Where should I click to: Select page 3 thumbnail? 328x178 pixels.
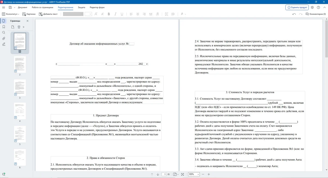pyautogui.click(x=20, y=88)
